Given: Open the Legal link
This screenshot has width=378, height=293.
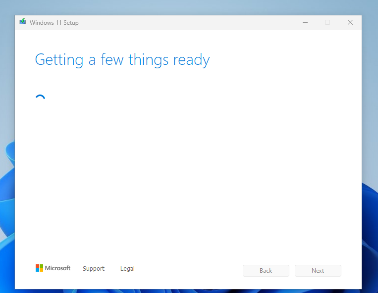Looking at the screenshot, I should (x=127, y=268).
